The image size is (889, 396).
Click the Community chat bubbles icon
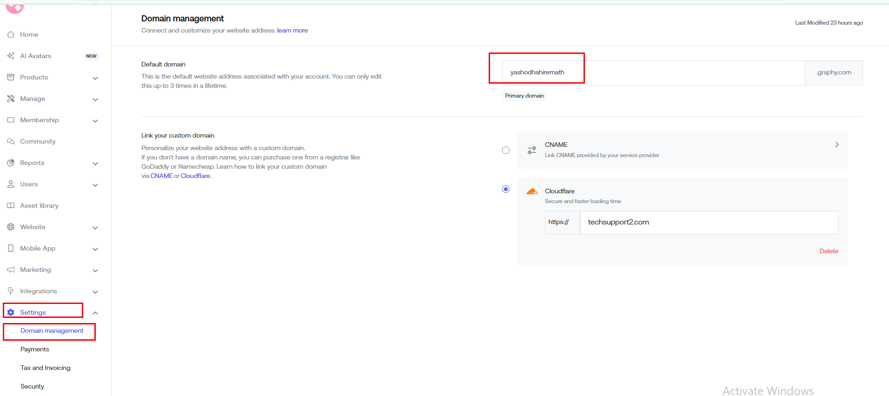coord(11,141)
